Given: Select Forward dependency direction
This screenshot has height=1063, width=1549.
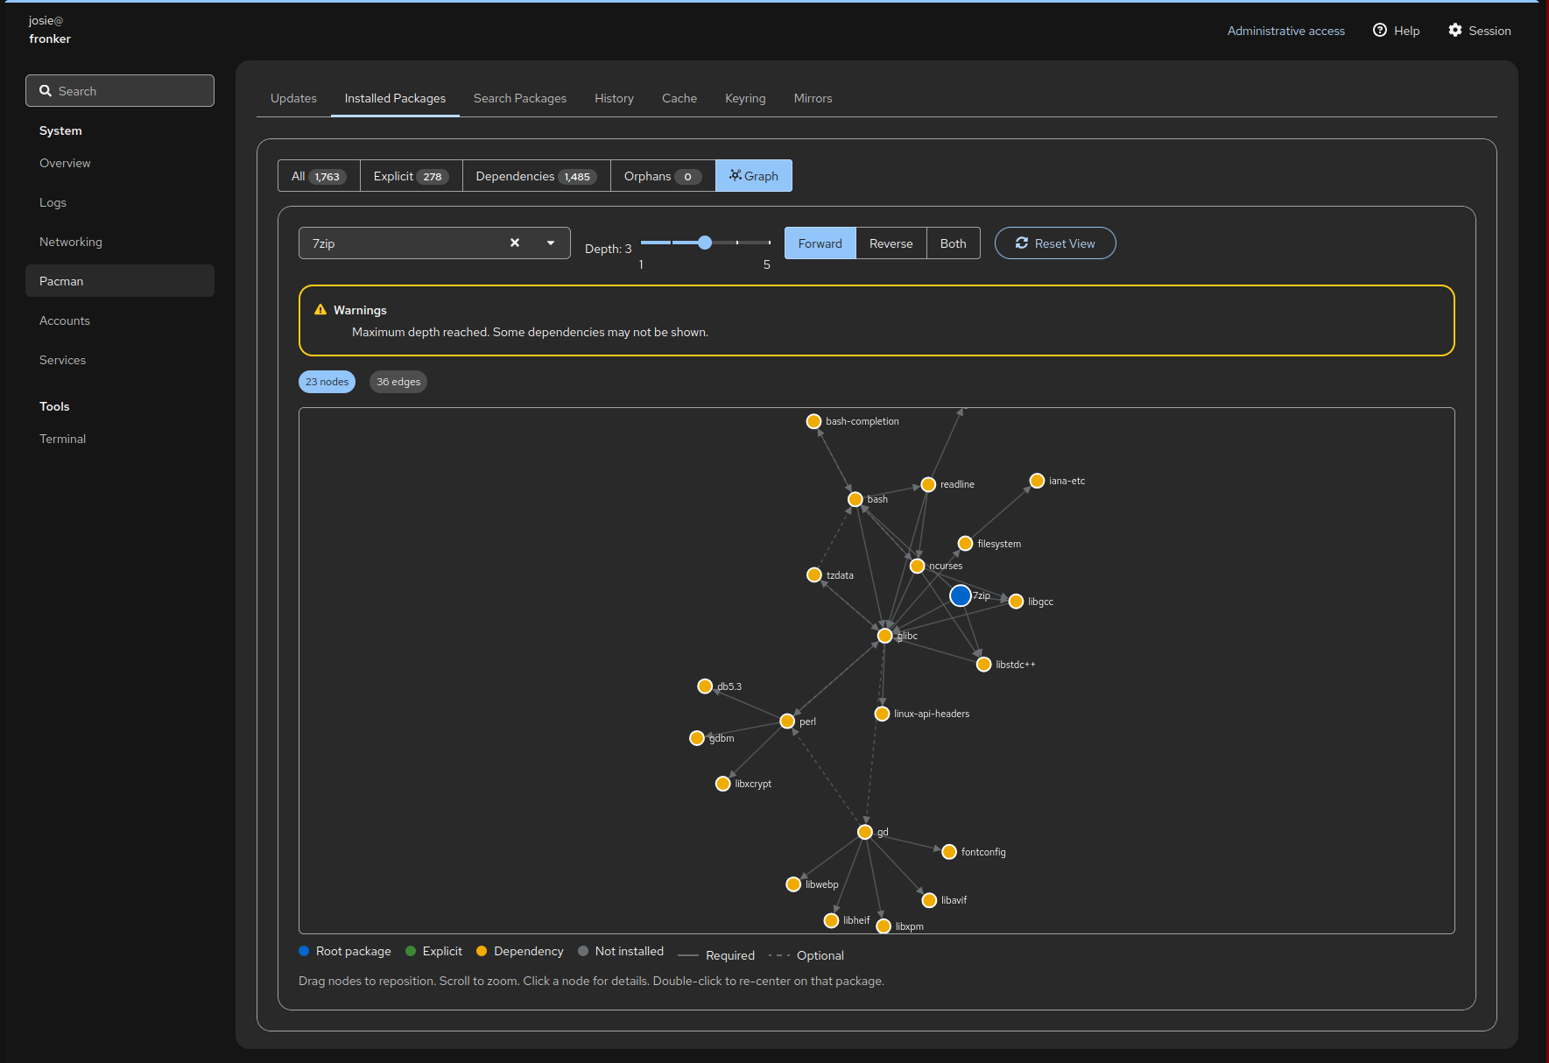Looking at the screenshot, I should tap(820, 243).
